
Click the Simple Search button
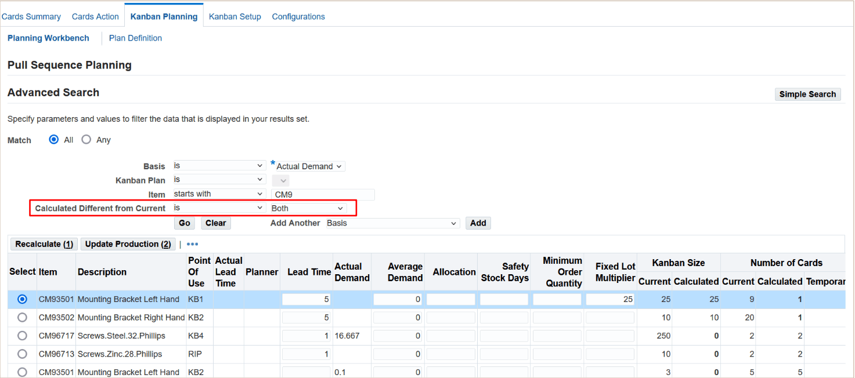807,94
